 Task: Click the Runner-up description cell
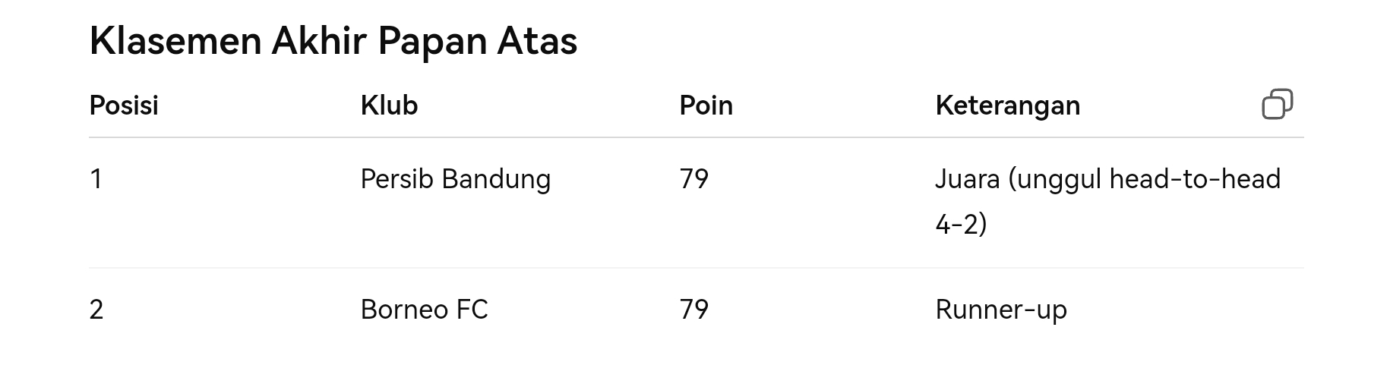click(x=1001, y=310)
